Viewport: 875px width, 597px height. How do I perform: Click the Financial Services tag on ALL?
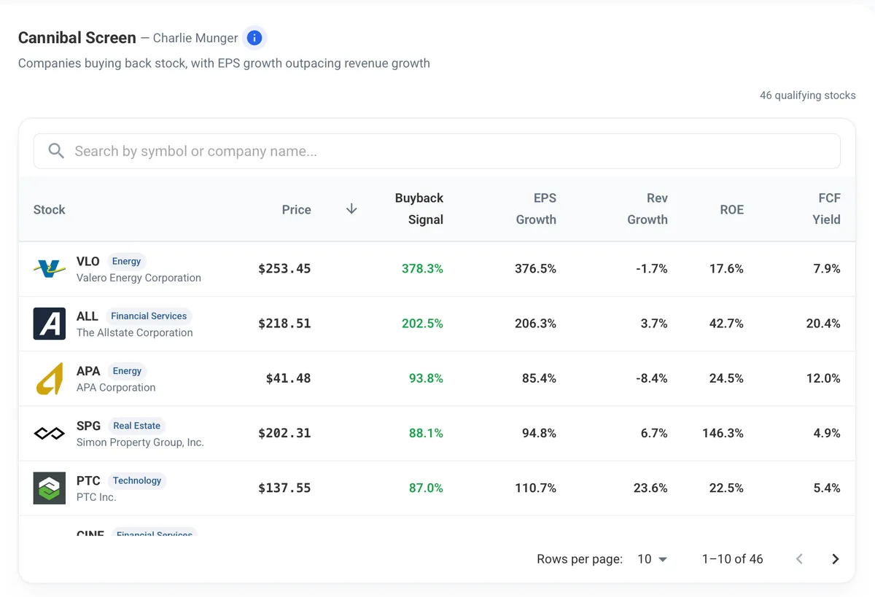tap(149, 316)
